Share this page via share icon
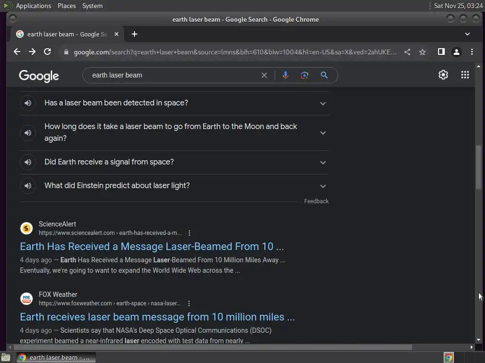The height and width of the screenshot is (363, 485). coord(407,52)
